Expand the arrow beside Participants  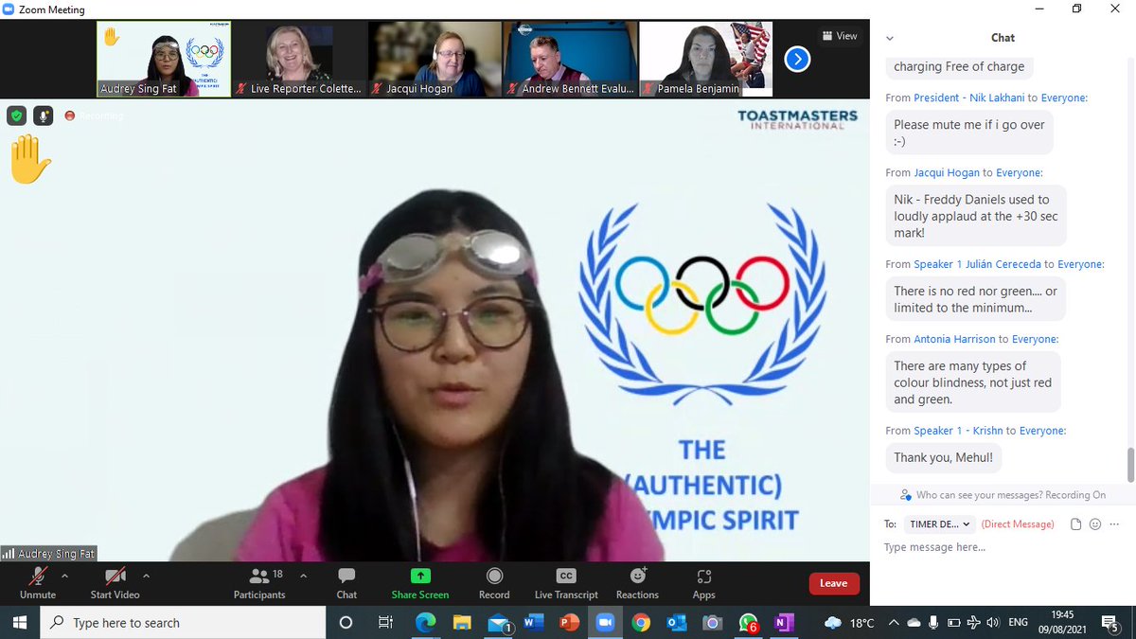pos(303,575)
